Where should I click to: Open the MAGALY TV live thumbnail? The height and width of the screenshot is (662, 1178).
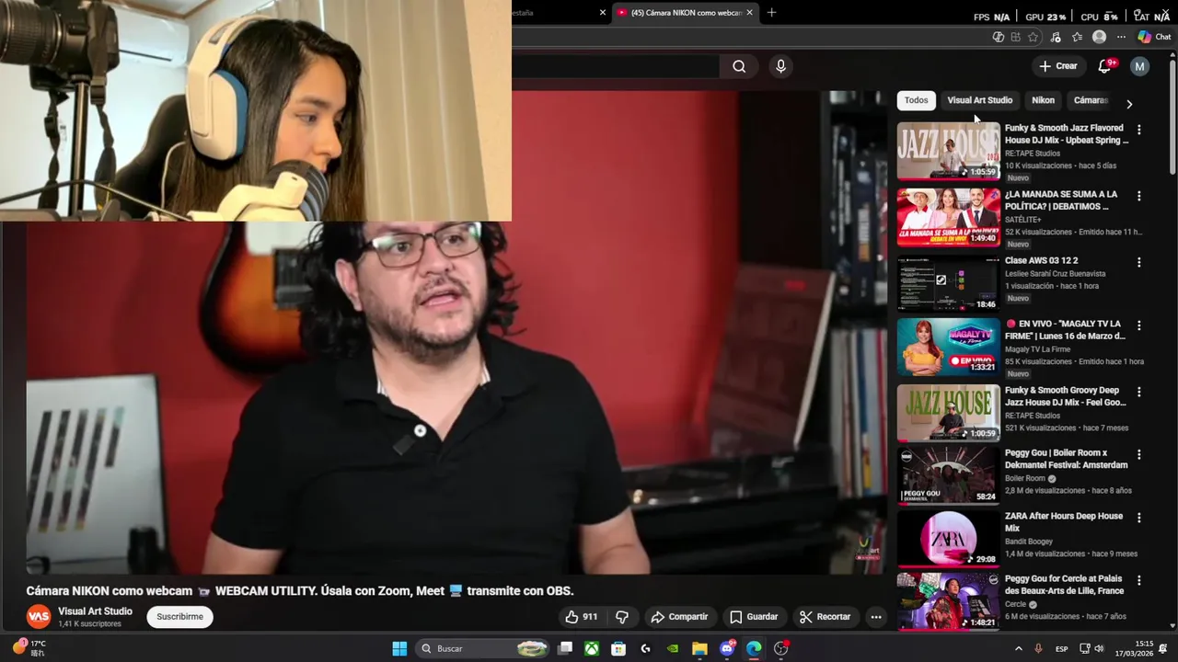click(x=948, y=348)
